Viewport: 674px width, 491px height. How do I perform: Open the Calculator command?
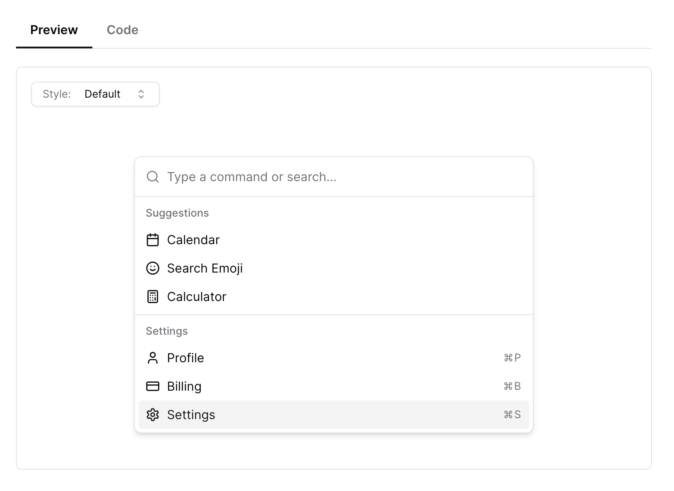[197, 297]
